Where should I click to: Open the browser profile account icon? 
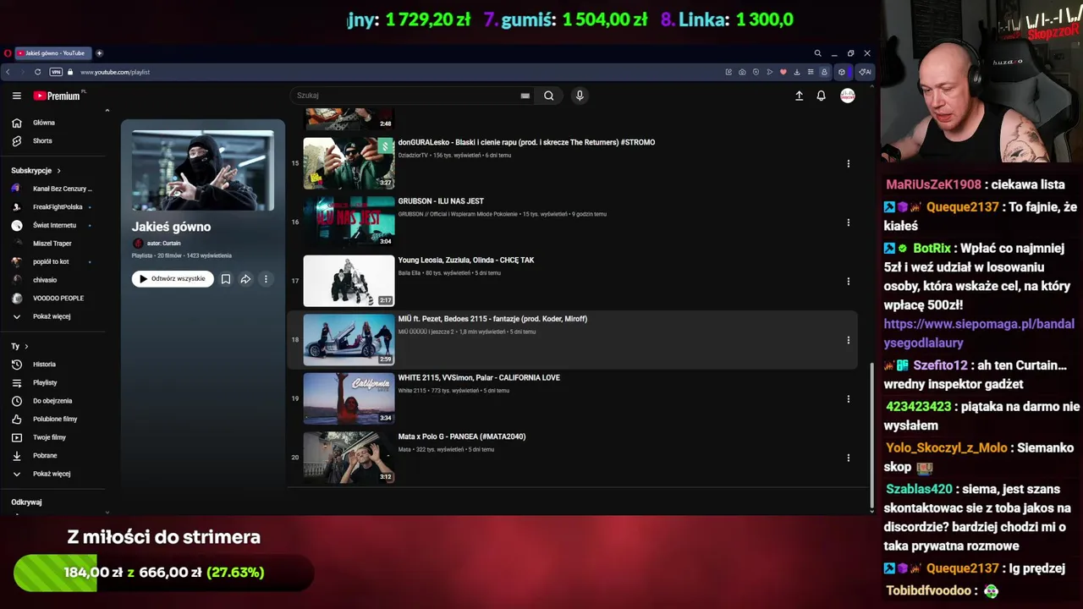click(x=824, y=72)
